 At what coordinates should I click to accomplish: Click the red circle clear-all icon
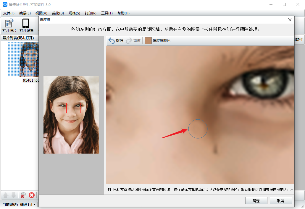31,195
